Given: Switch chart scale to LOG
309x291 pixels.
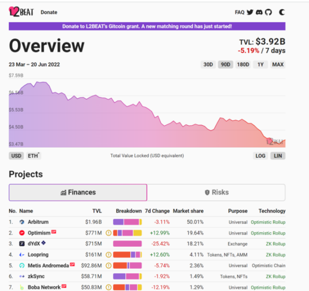Looking at the screenshot, I should 260,156.
